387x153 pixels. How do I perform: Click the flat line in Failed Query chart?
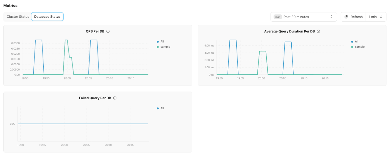coord(83,124)
